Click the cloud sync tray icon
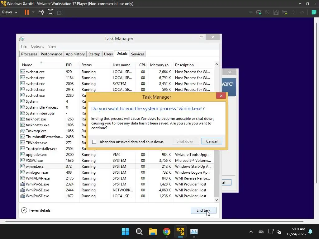This screenshot has height=239, width=319. pos(261,232)
